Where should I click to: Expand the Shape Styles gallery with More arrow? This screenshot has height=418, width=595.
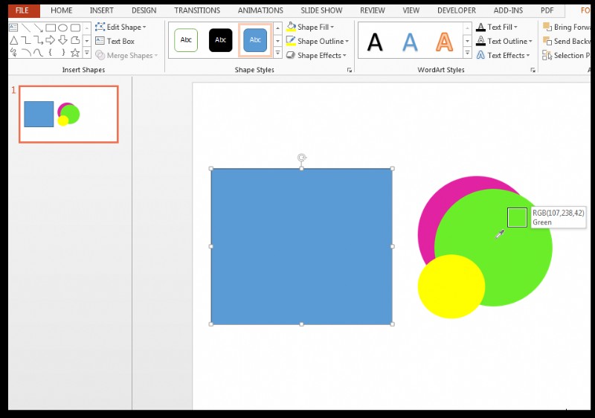277,53
